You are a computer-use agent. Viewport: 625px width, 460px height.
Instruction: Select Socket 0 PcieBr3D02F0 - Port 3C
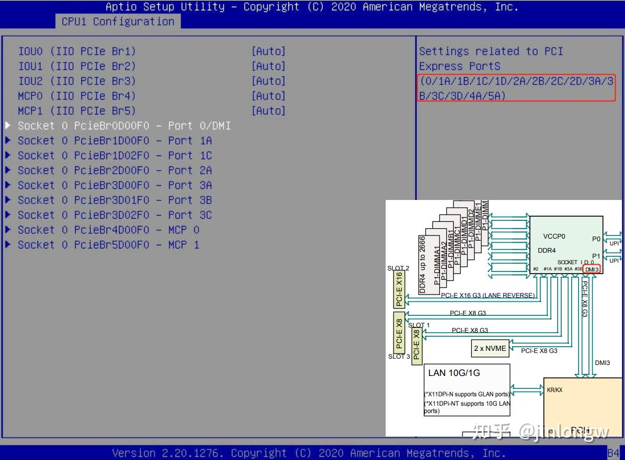[115, 215]
